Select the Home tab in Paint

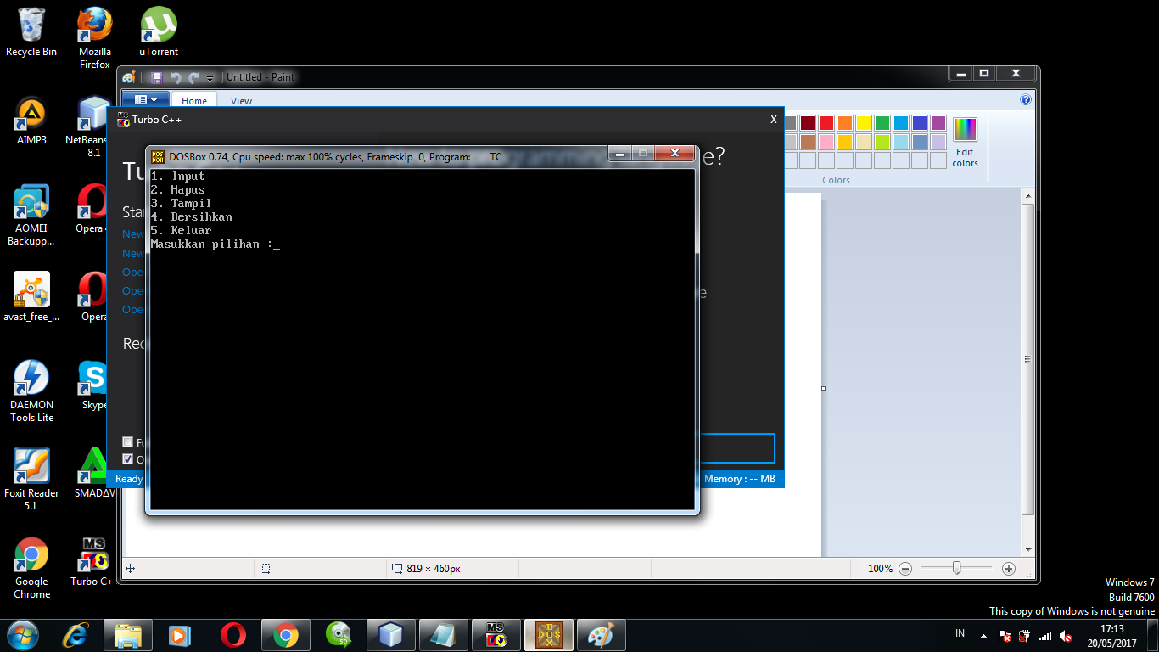click(193, 100)
